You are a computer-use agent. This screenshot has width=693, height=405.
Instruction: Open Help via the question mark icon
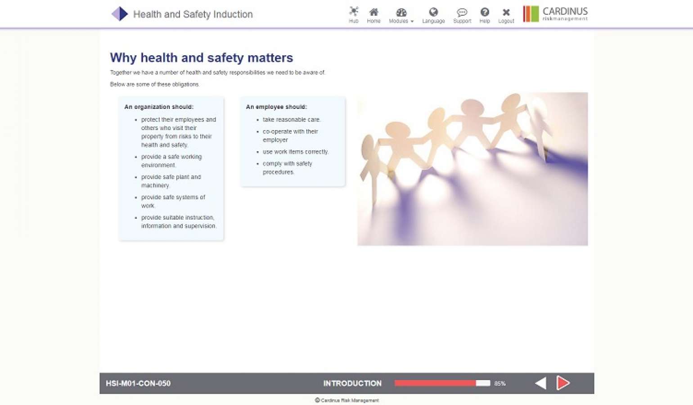click(485, 14)
